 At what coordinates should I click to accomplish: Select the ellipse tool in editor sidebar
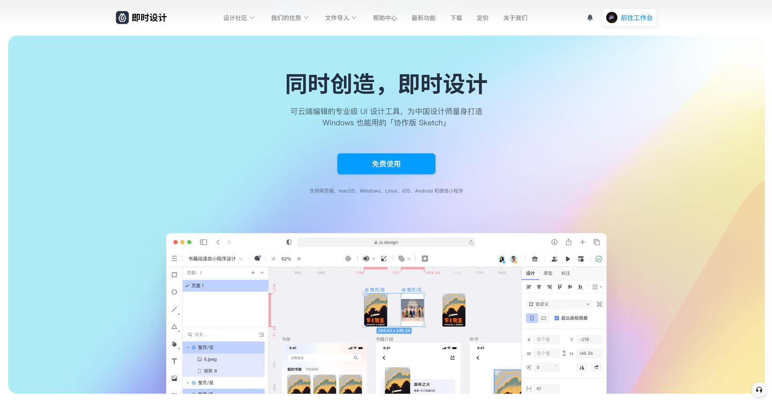(x=174, y=292)
